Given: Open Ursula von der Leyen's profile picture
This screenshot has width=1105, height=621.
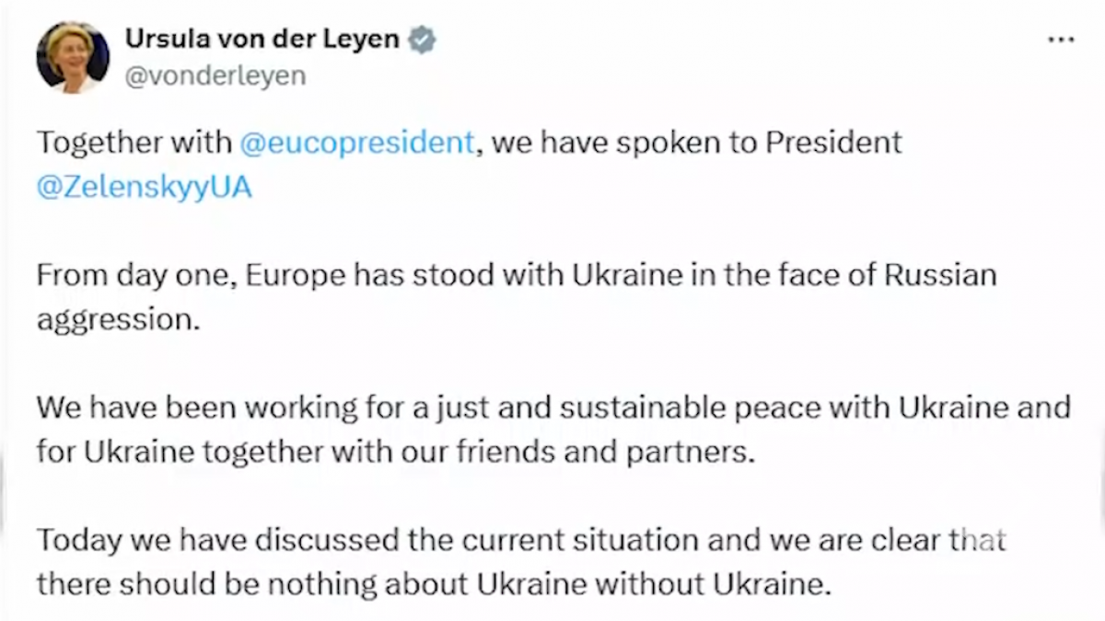Looking at the screenshot, I should 72,57.
